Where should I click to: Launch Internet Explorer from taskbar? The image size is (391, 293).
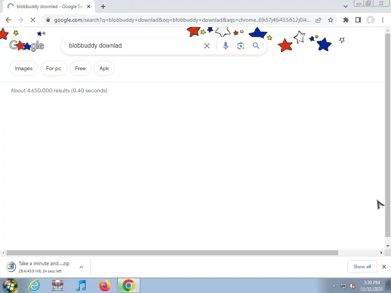pyautogui.click(x=34, y=285)
